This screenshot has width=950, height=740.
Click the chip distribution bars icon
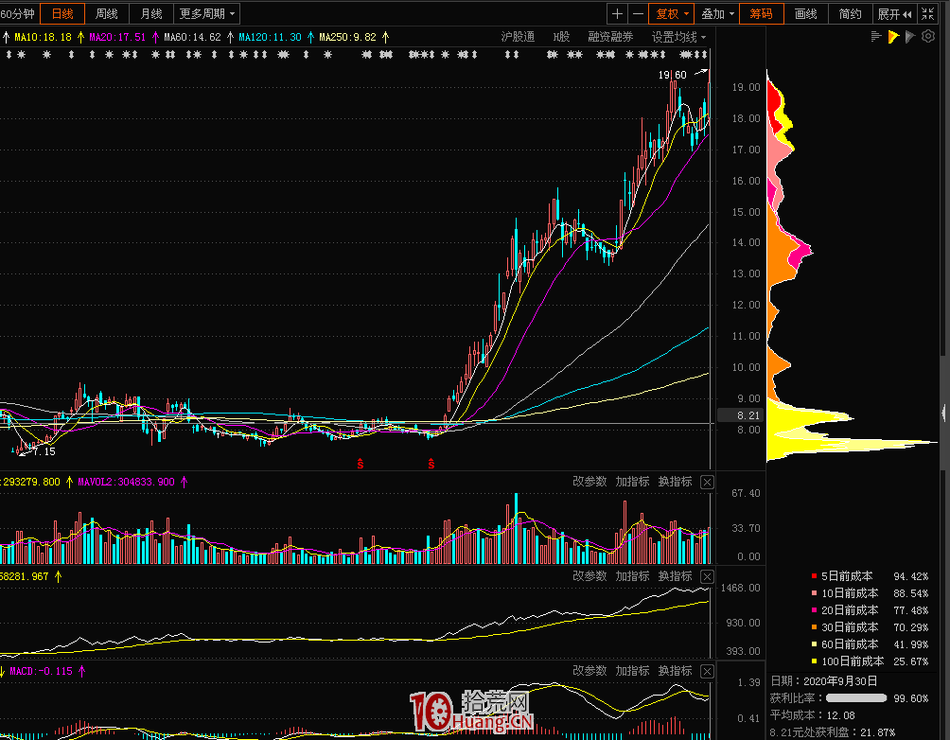(876, 37)
